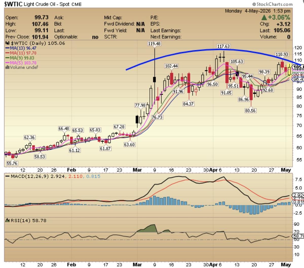Click the +3.06% percent change
Viewport: 304px width, 268px height.
279,18
